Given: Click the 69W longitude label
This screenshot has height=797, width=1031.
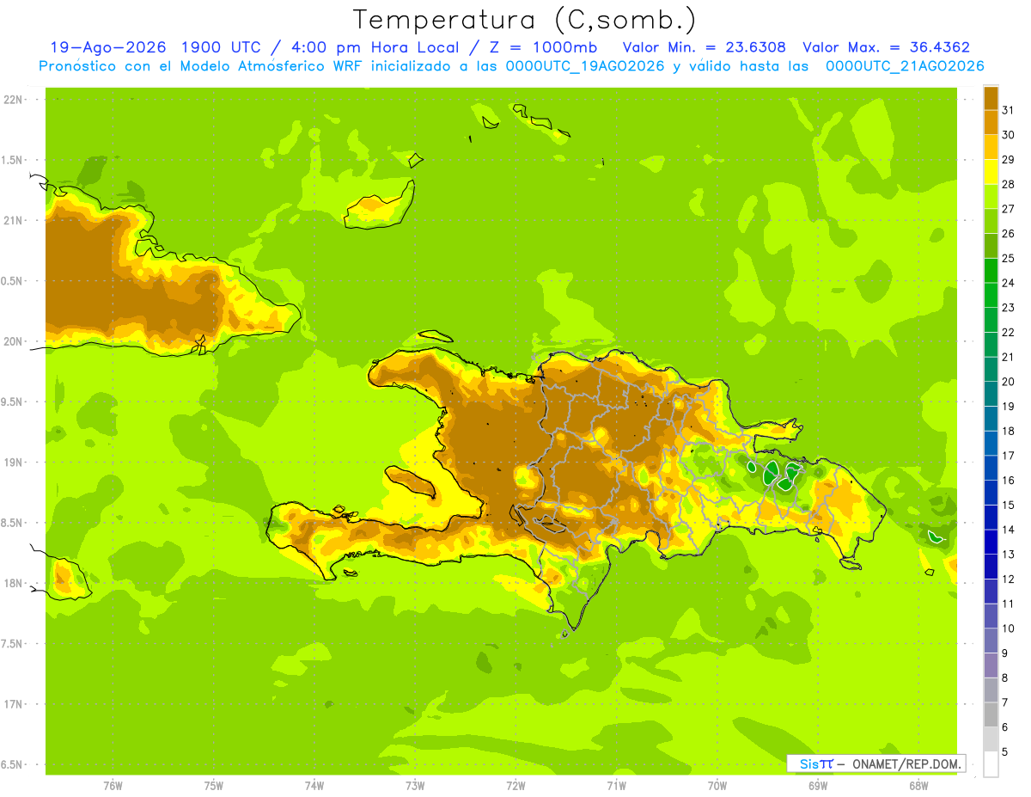Looking at the screenshot, I should (x=818, y=786).
